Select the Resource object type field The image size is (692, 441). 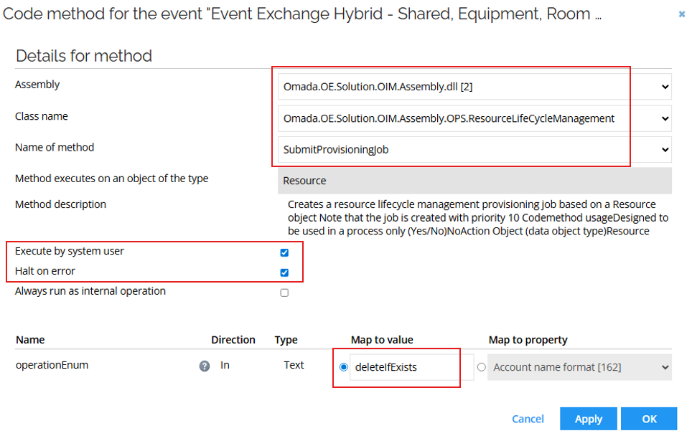pyautogui.click(x=474, y=179)
